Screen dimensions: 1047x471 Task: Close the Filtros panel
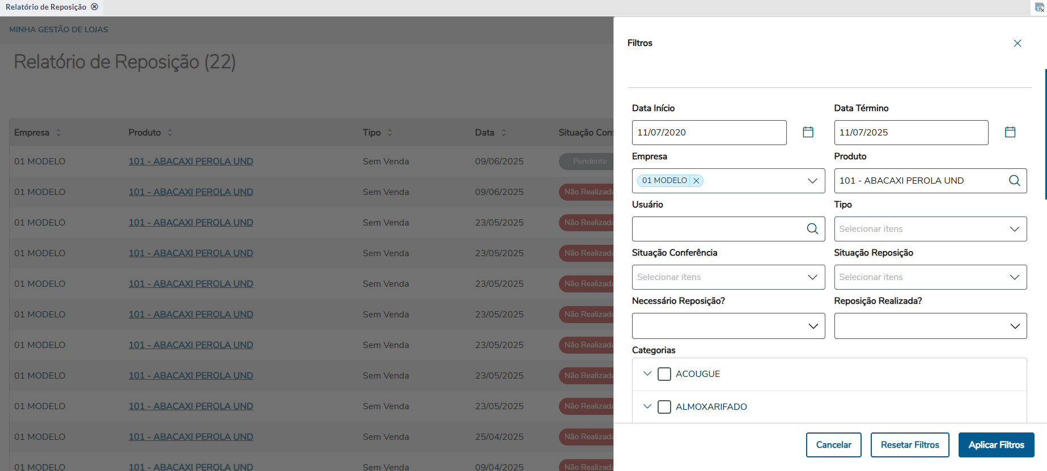pos(1017,44)
